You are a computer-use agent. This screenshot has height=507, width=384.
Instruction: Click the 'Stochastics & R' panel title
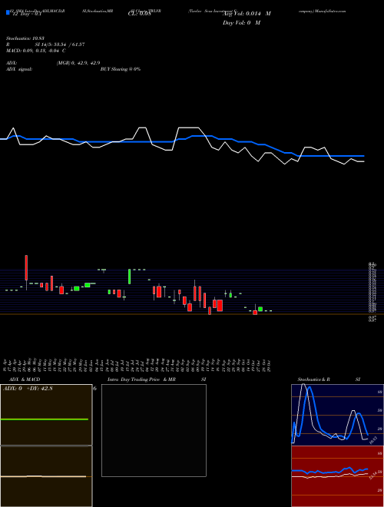(x=313, y=379)
